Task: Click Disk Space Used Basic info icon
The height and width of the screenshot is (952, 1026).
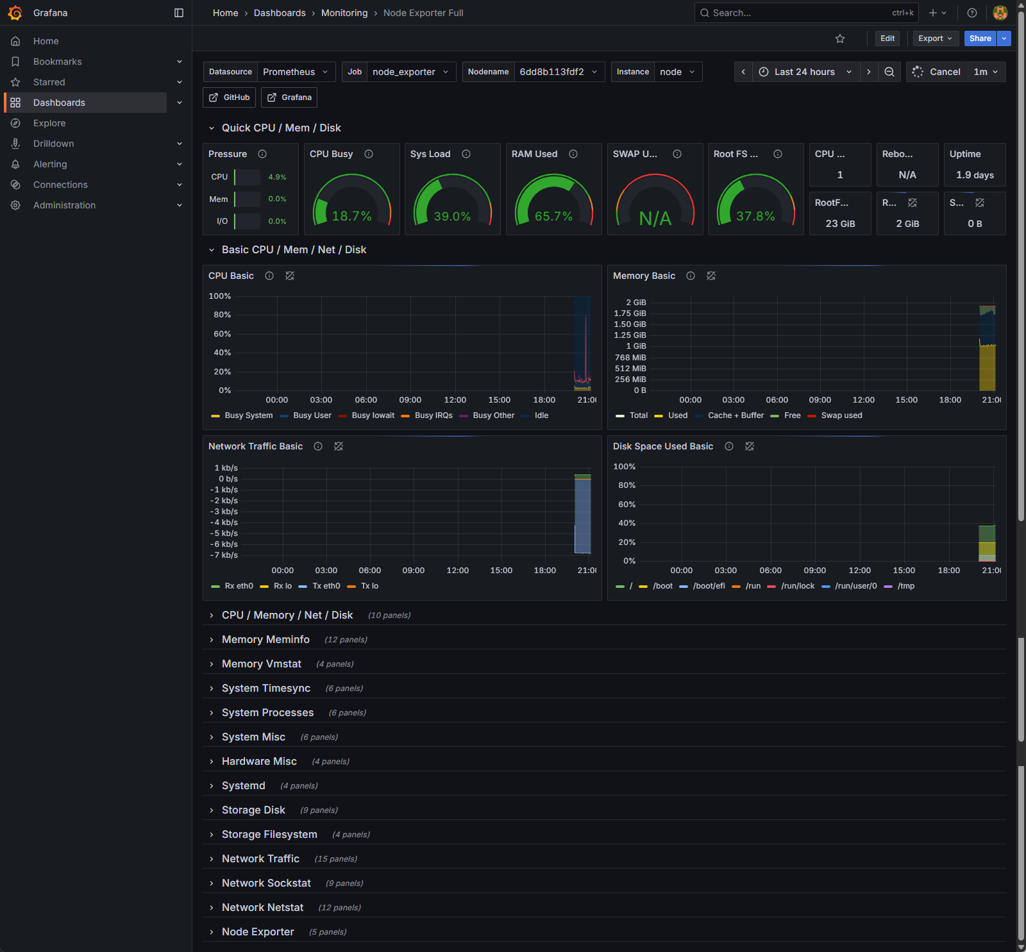Action: pos(729,446)
